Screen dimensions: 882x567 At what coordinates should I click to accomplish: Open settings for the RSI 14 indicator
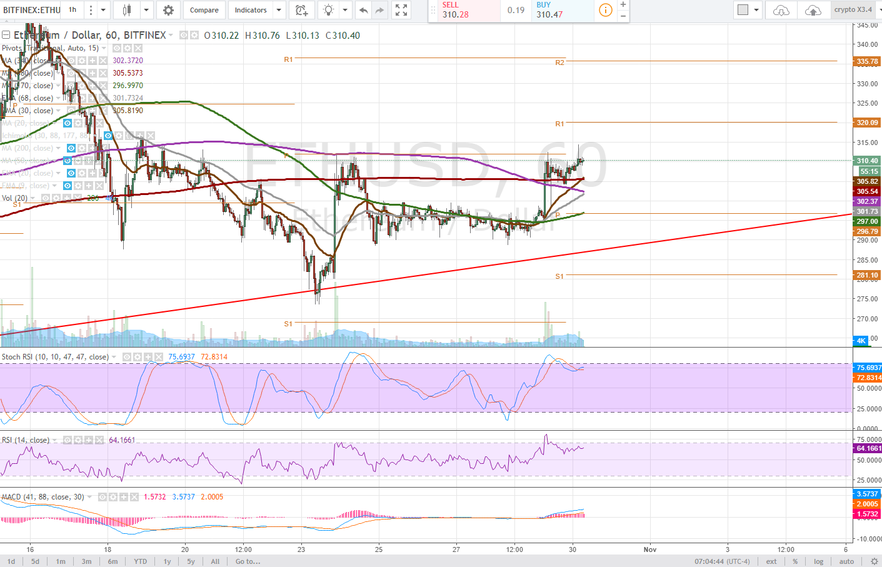[x=78, y=440]
